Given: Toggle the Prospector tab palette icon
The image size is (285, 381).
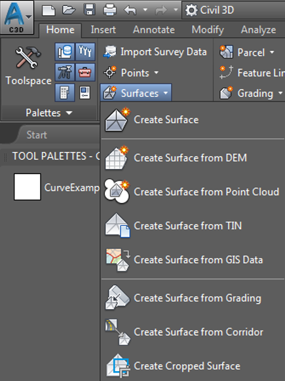Looking at the screenshot, I should [x=65, y=52].
